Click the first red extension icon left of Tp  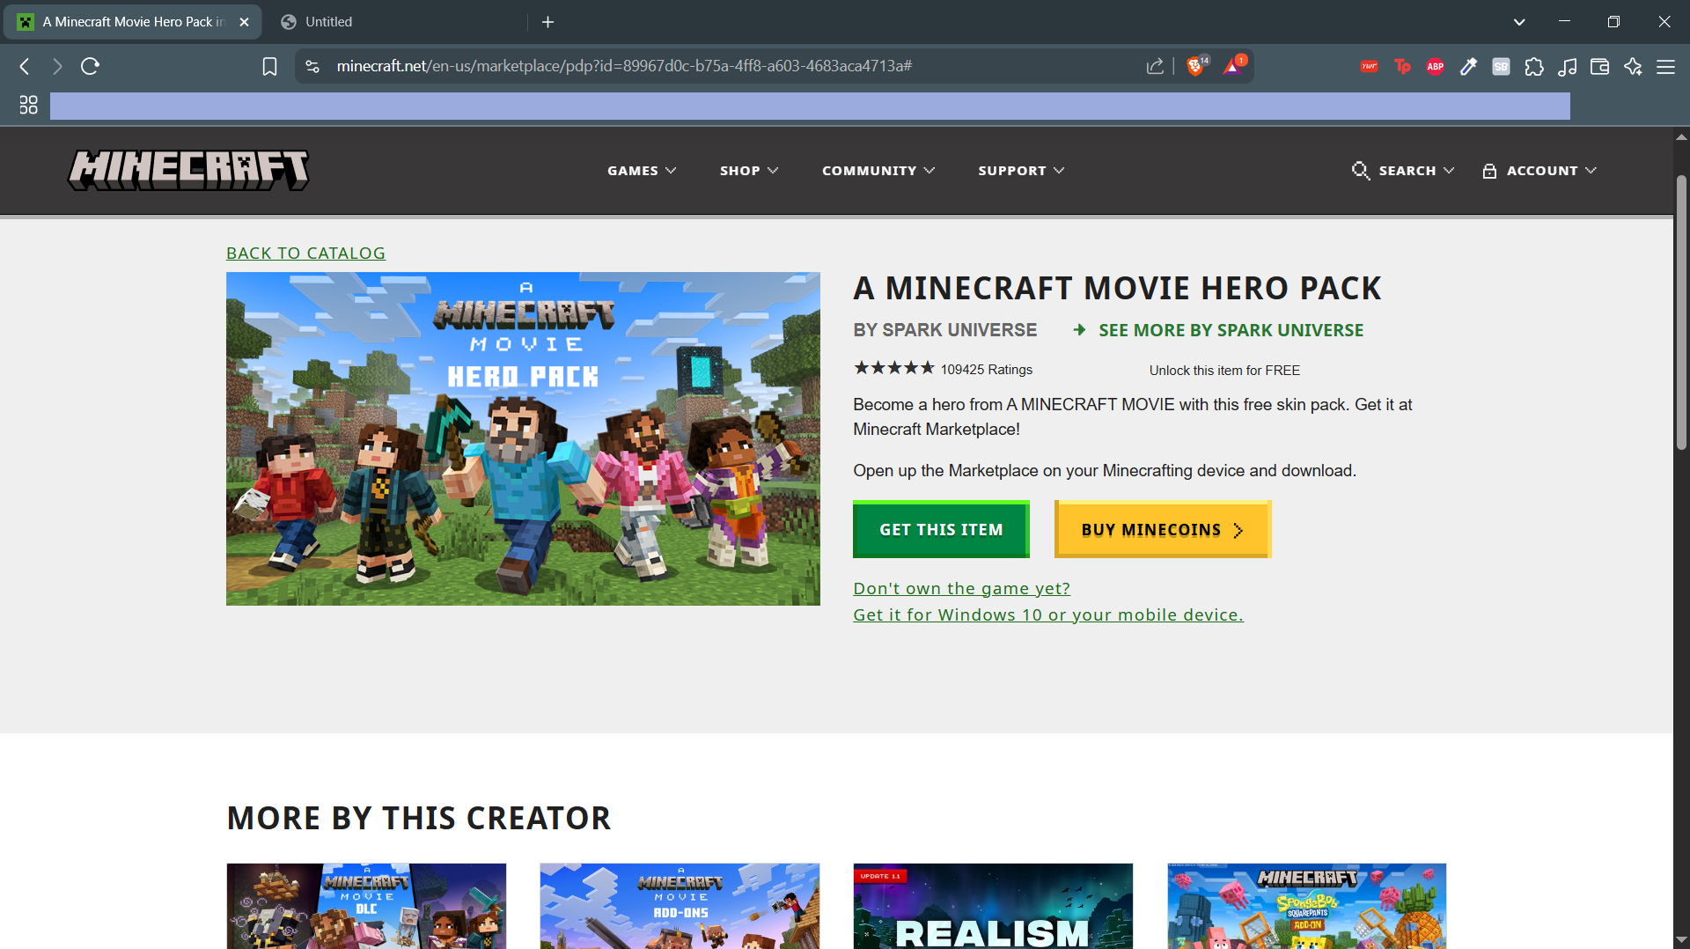click(1369, 66)
